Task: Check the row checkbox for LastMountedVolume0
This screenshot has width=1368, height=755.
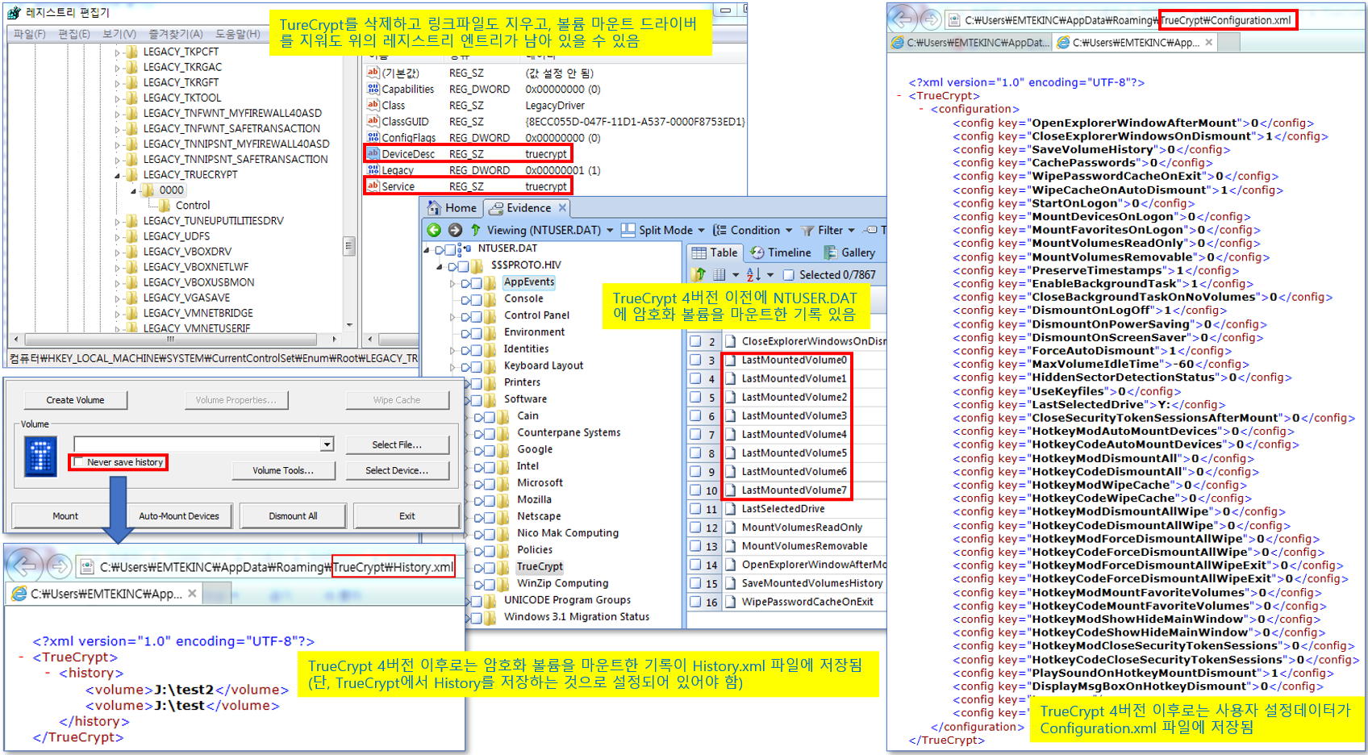Action: click(695, 360)
